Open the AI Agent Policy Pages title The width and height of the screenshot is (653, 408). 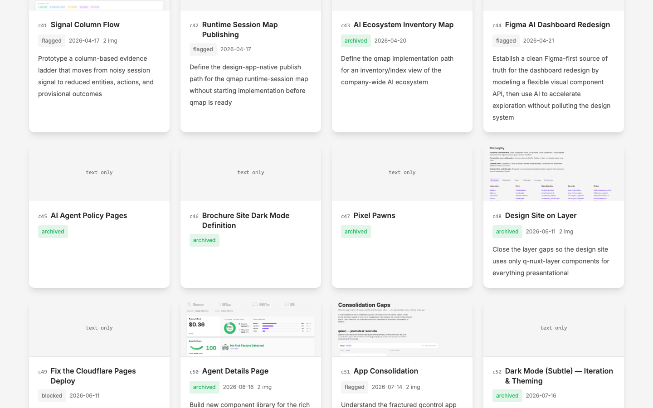coord(89,215)
